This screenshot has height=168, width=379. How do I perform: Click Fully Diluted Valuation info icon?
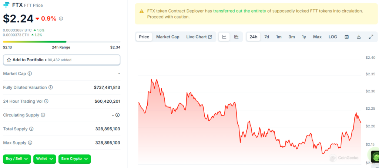50,88
